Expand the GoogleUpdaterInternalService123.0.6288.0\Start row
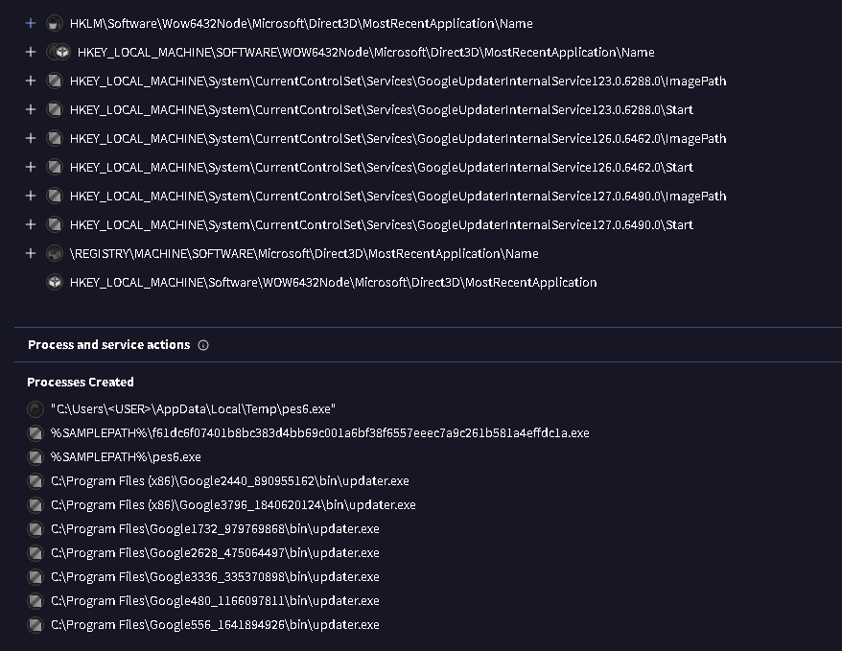The width and height of the screenshot is (842, 651). (x=31, y=110)
